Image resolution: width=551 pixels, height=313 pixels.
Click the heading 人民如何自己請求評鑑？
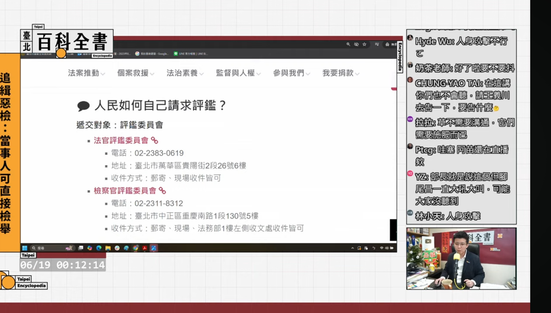161,106
